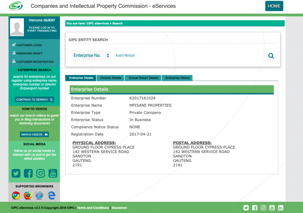Open the Annual Return Details tab
This screenshot has height=213, width=303.
click(143, 78)
